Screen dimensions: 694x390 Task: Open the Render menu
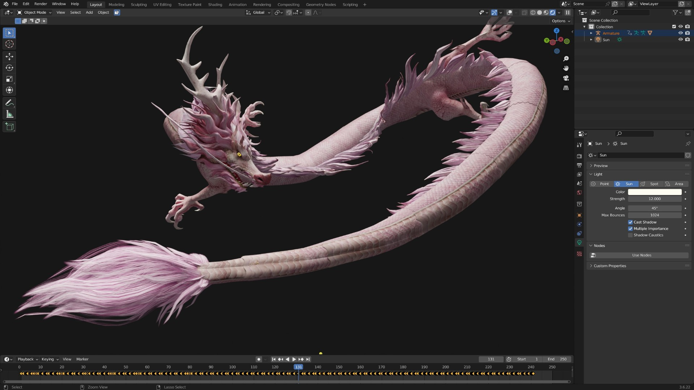pos(40,4)
